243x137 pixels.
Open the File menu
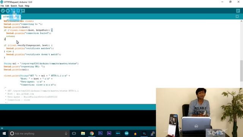[2, 6]
